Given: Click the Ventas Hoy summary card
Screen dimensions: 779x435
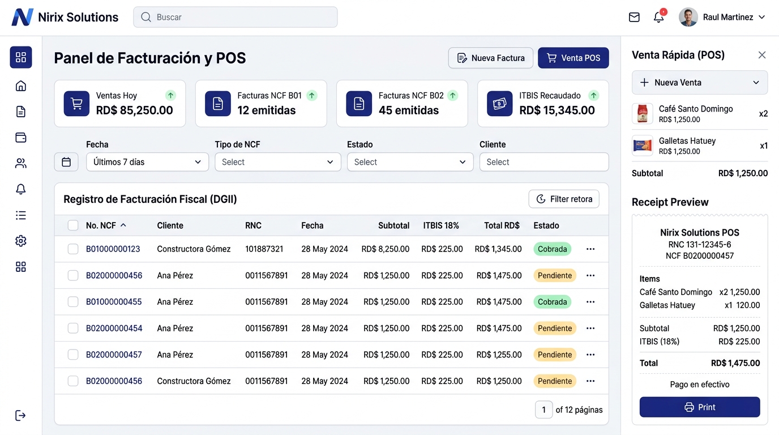Looking at the screenshot, I should tap(120, 104).
